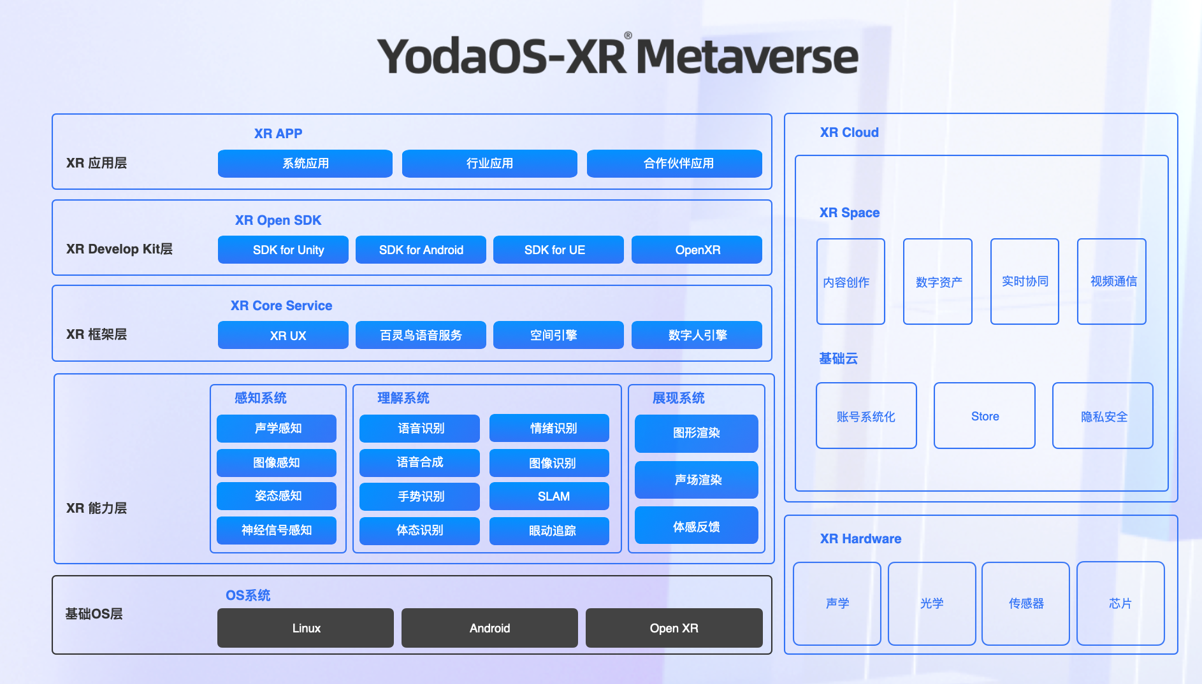
Task: Select the 隐私安全 card
Action: 1103,416
